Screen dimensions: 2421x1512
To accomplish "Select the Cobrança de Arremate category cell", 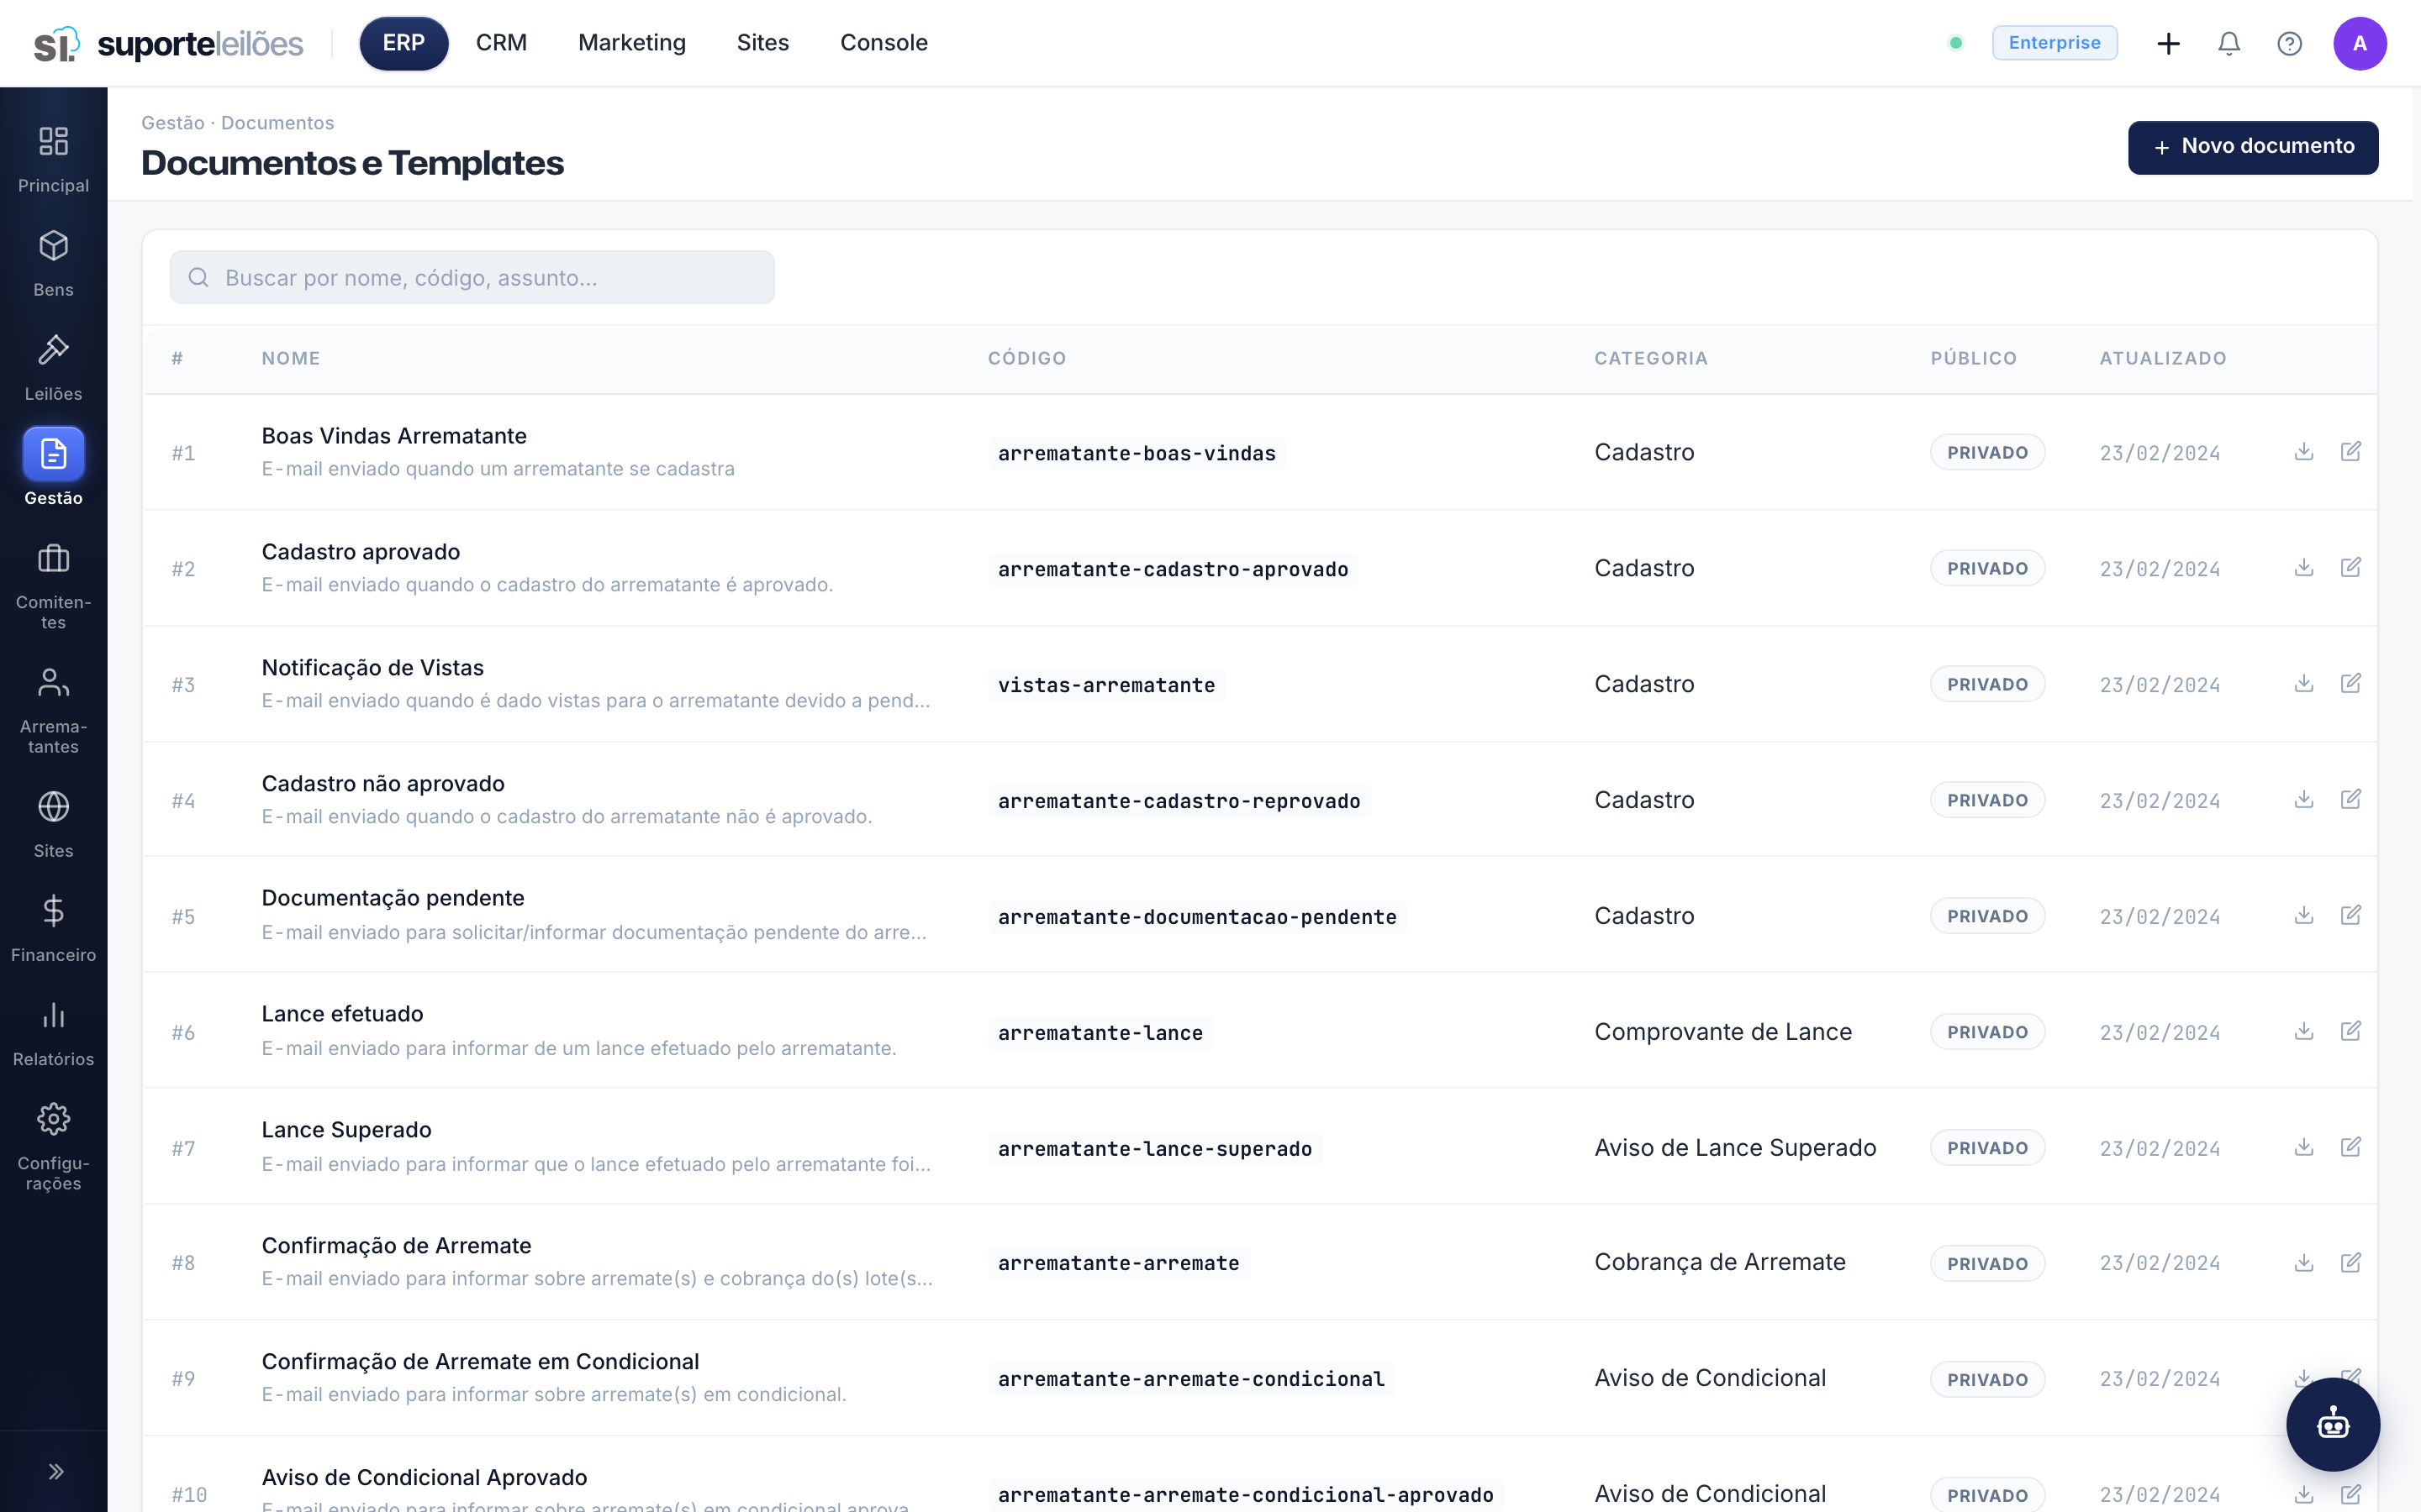I will (x=1720, y=1262).
